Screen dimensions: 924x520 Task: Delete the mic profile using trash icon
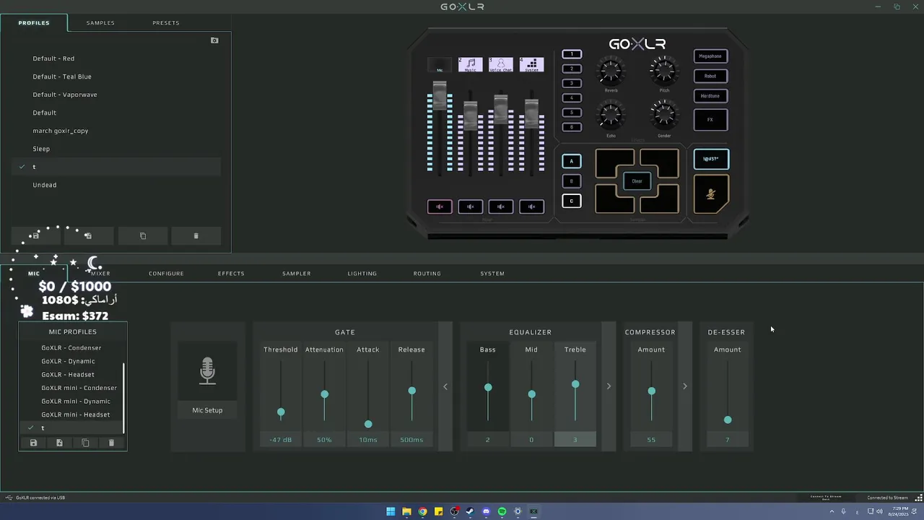coord(111,443)
